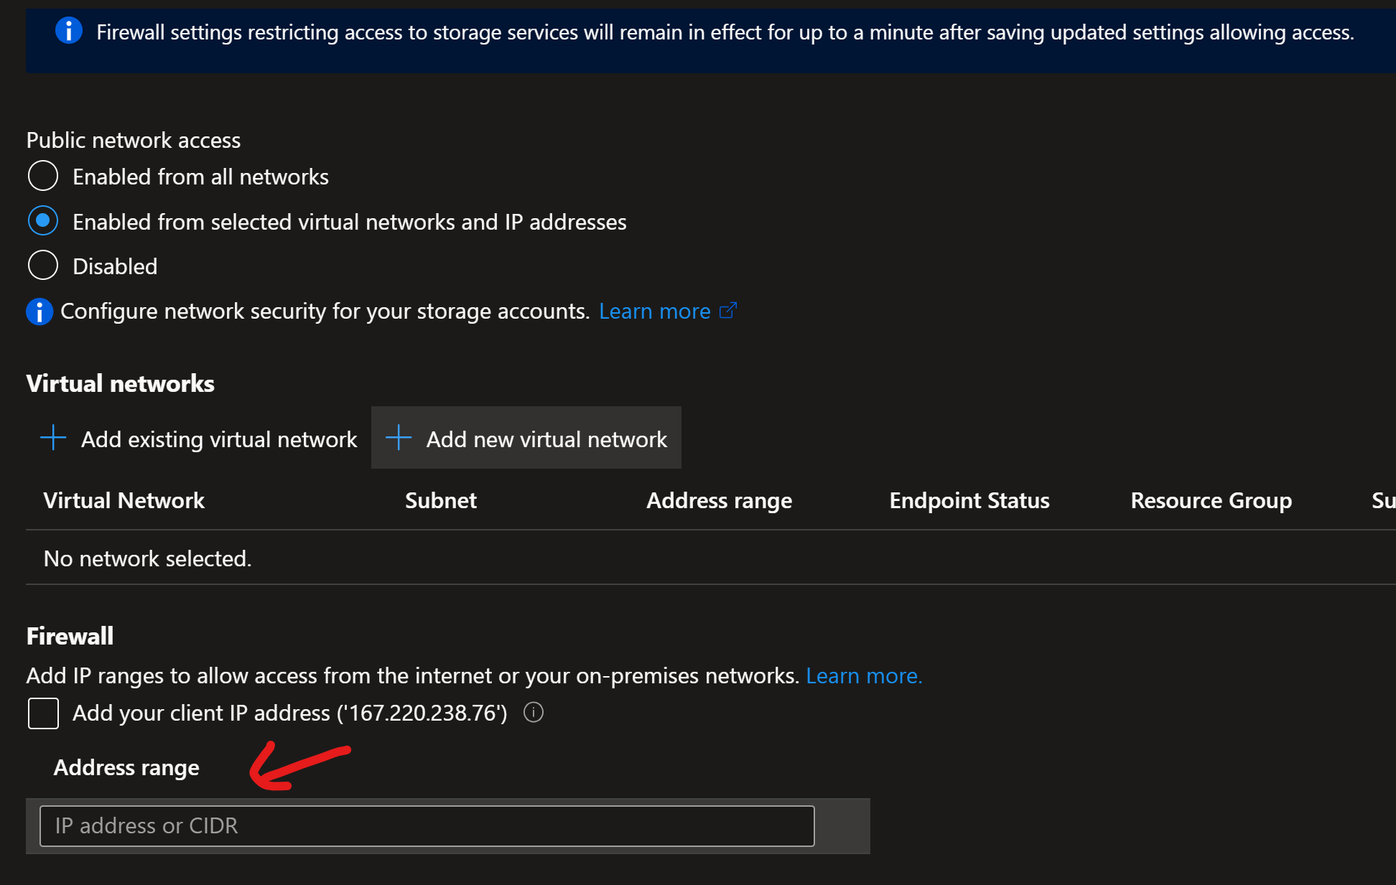This screenshot has width=1396, height=885.
Task: Click plus icon for new virtual network
Action: pos(399,437)
